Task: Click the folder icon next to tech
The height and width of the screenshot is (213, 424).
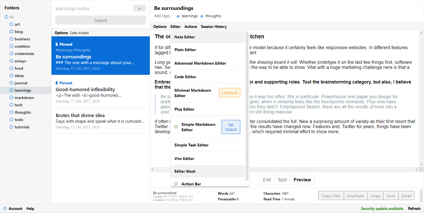Action: [11, 105]
